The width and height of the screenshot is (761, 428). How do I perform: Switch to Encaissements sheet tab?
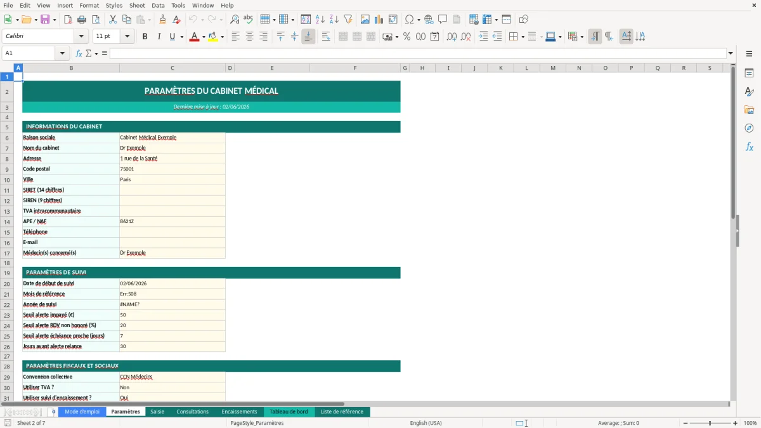(x=239, y=412)
